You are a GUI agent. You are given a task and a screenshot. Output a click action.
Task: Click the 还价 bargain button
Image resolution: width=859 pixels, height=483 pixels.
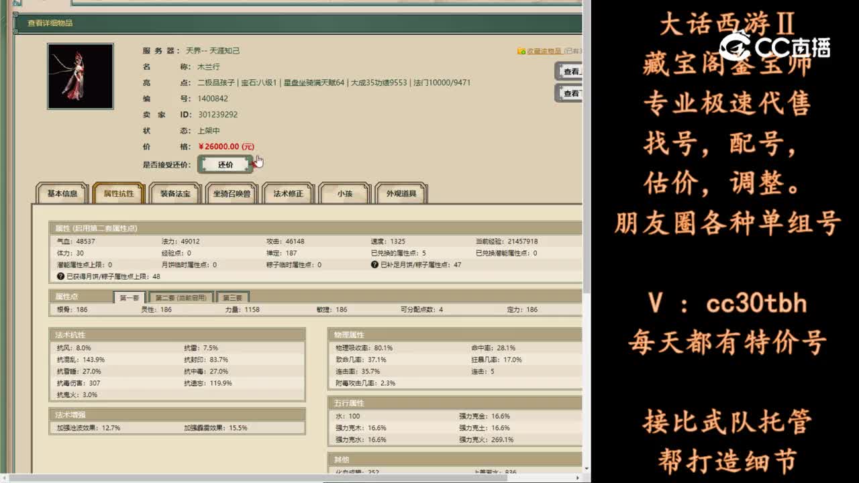coord(225,164)
